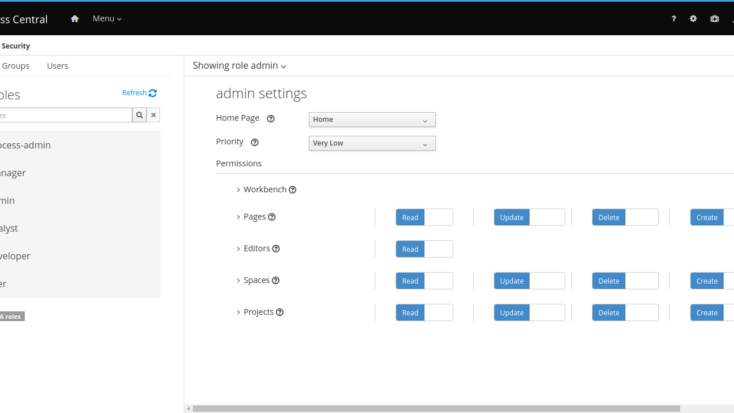Toggle the Editors Read permission switch

point(424,249)
